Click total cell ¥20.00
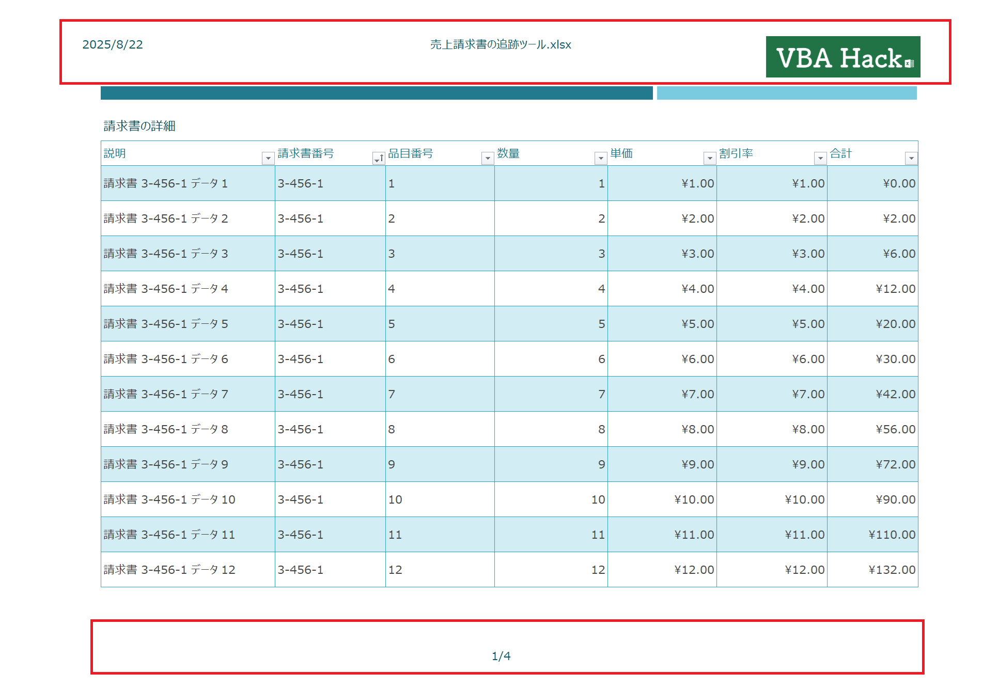999x688 pixels. pos(872,324)
